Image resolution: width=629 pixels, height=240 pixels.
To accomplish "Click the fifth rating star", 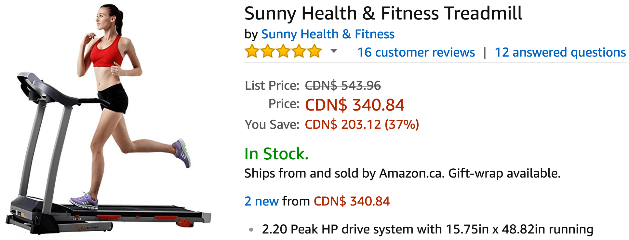I will [x=314, y=51].
